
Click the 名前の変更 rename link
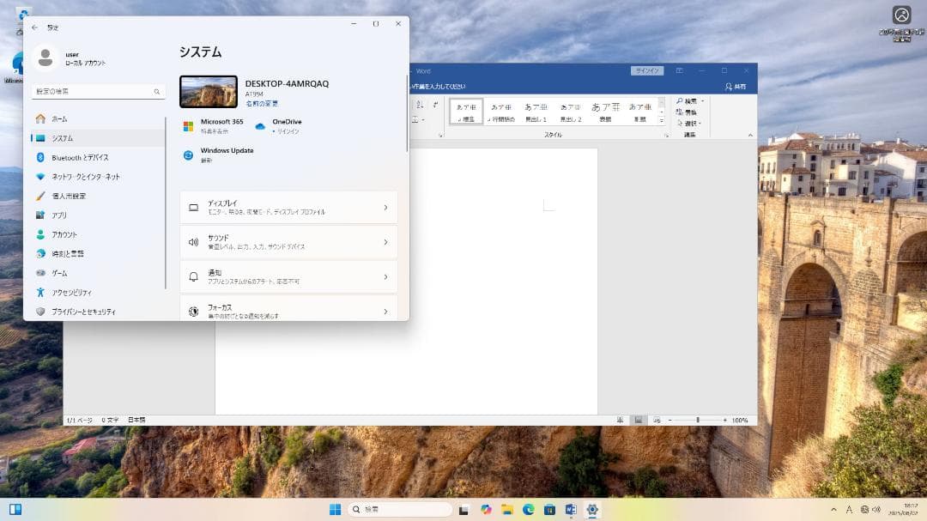(264, 102)
